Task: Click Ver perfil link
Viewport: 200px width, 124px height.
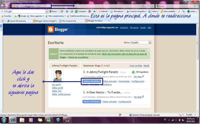Action: tap(56, 85)
